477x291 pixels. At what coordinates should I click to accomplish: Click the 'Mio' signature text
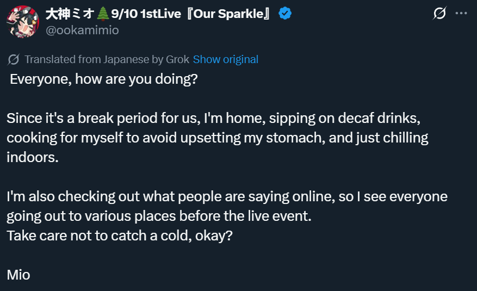pos(18,275)
